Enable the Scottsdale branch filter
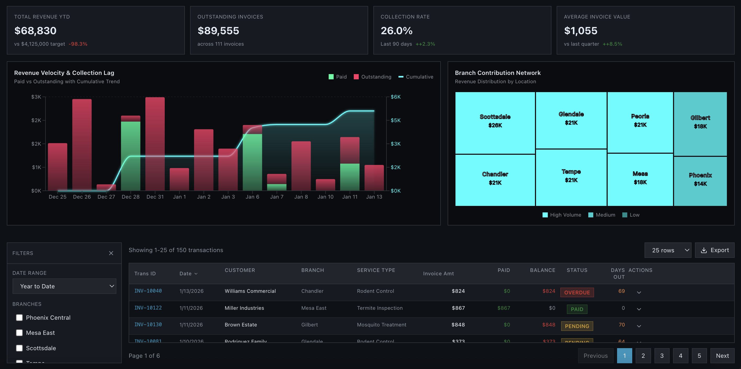Screen dimensions: 741x369 pyautogui.click(x=19, y=348)
